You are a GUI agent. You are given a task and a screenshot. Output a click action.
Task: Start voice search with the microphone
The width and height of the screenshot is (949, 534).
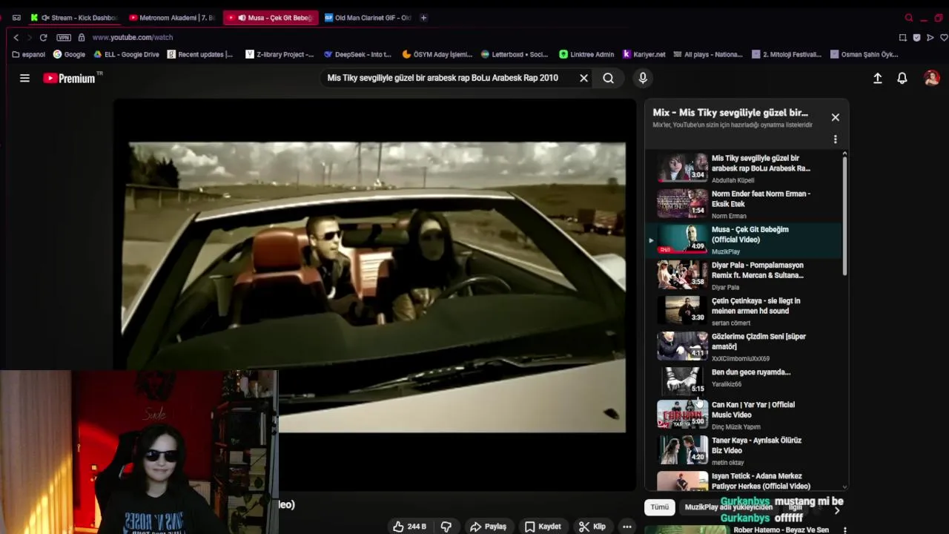pyautogui.click(x=643, y=78)
